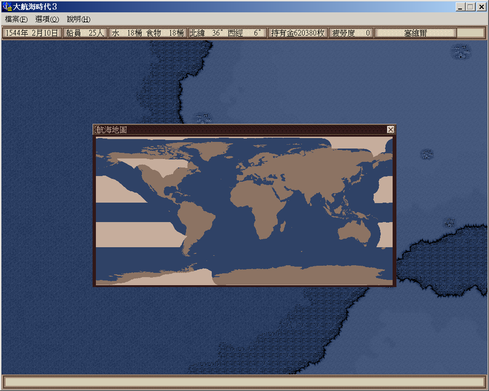The height and width of the screenshot is (391, 489).
Task: Click the 疲勞度 fatigue indicator
Action: [351, 33]
